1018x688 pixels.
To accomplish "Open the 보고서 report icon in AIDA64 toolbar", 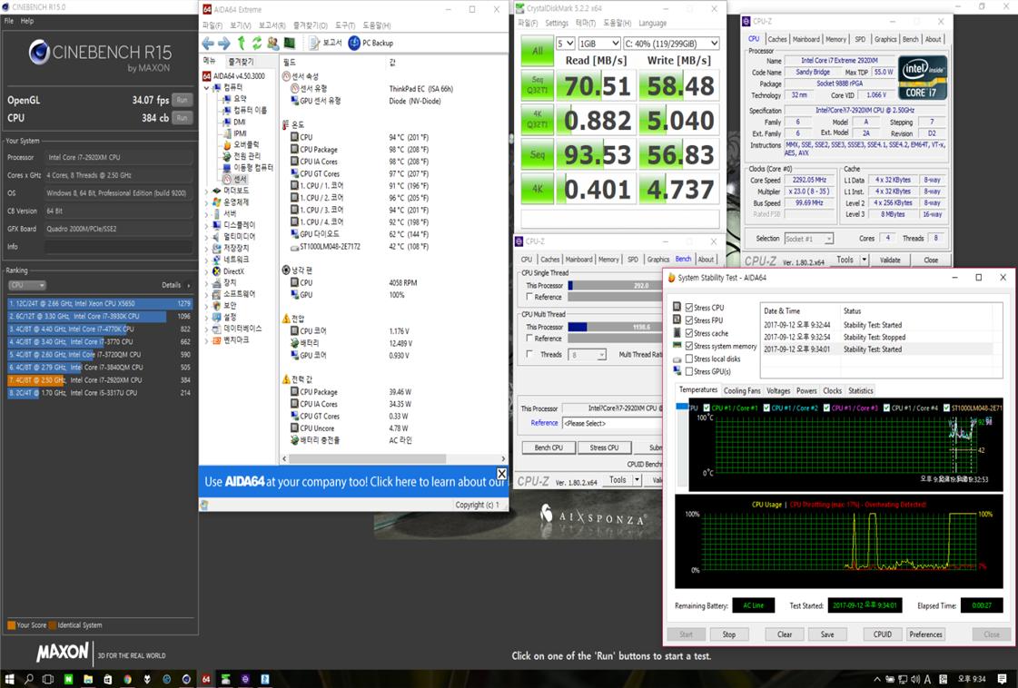I will coord(314,44).
